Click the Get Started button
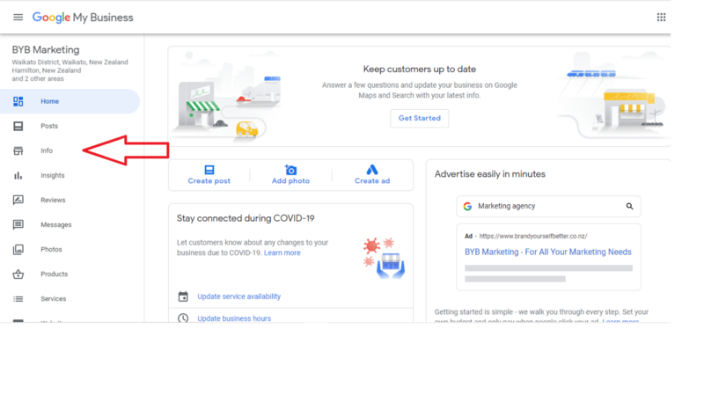 [420, 118]
